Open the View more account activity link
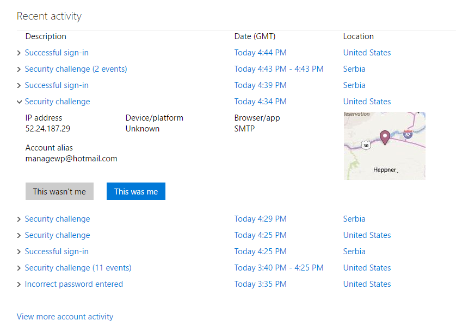 65,317
